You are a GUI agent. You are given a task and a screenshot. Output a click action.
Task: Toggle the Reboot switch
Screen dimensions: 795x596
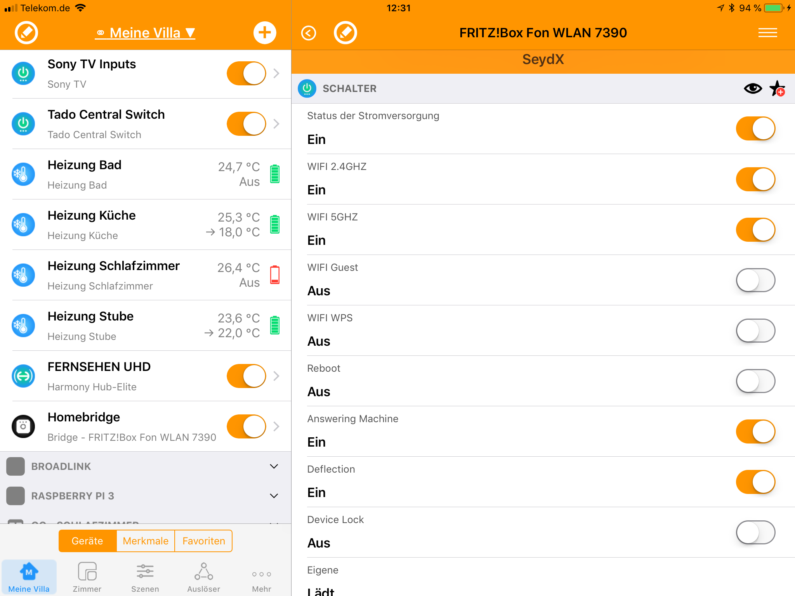(755, 381)
